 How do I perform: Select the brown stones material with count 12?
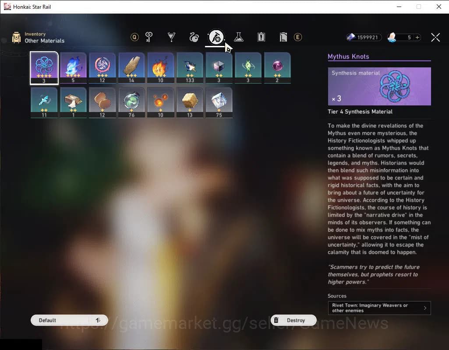[102, 103]
